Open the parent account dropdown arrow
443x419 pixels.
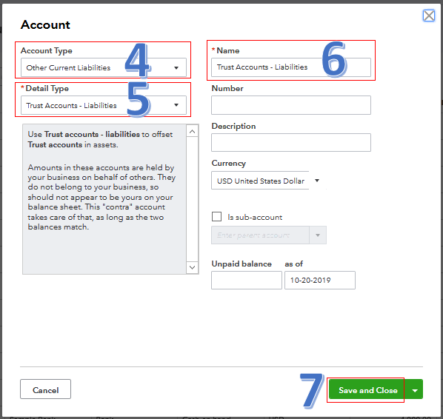click(318, 235)
